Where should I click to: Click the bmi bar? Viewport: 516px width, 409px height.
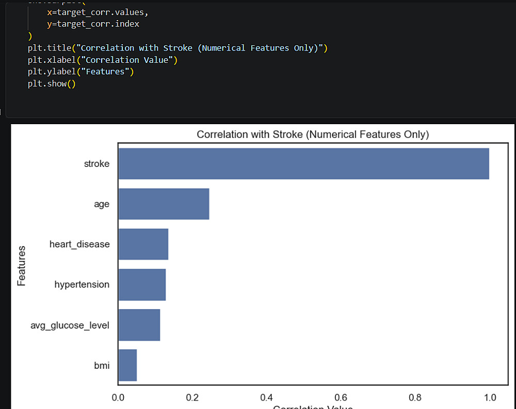click(x=127, y=365)
